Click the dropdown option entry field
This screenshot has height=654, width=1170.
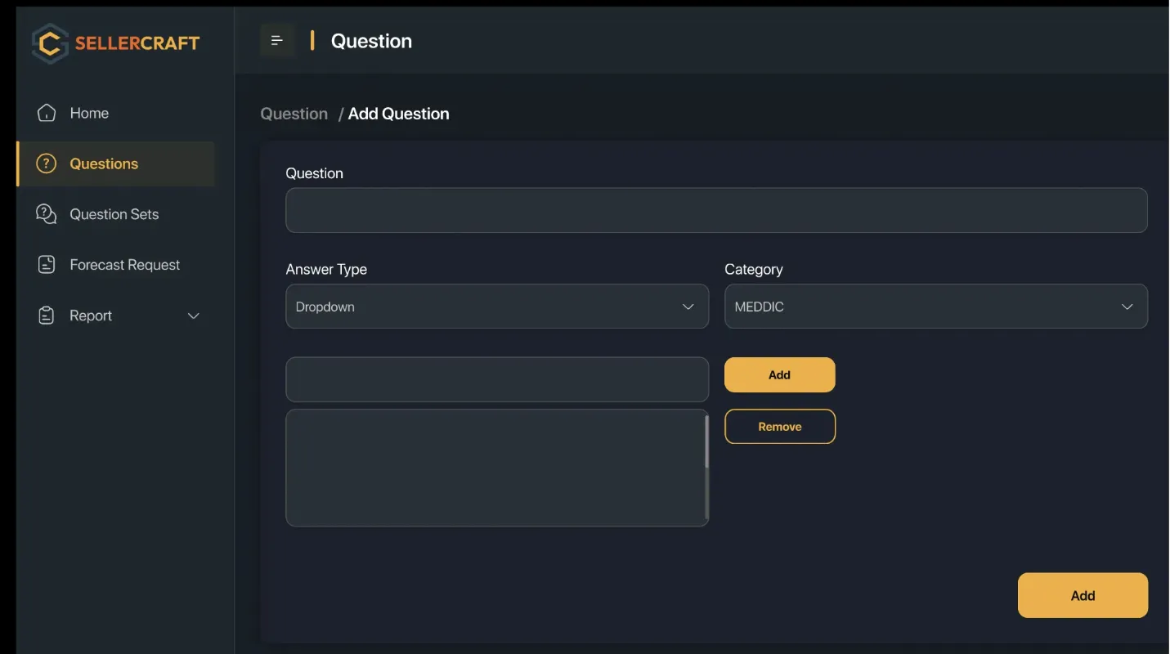pyautogui.click(x=496, y=379)
